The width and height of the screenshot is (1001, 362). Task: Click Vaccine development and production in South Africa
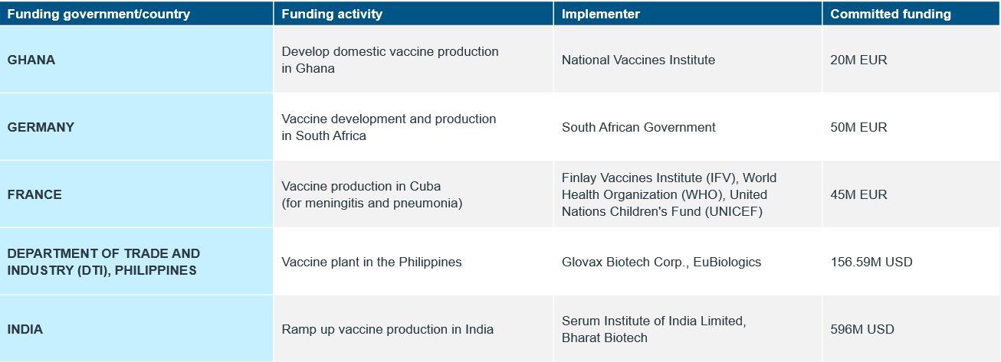414,127
